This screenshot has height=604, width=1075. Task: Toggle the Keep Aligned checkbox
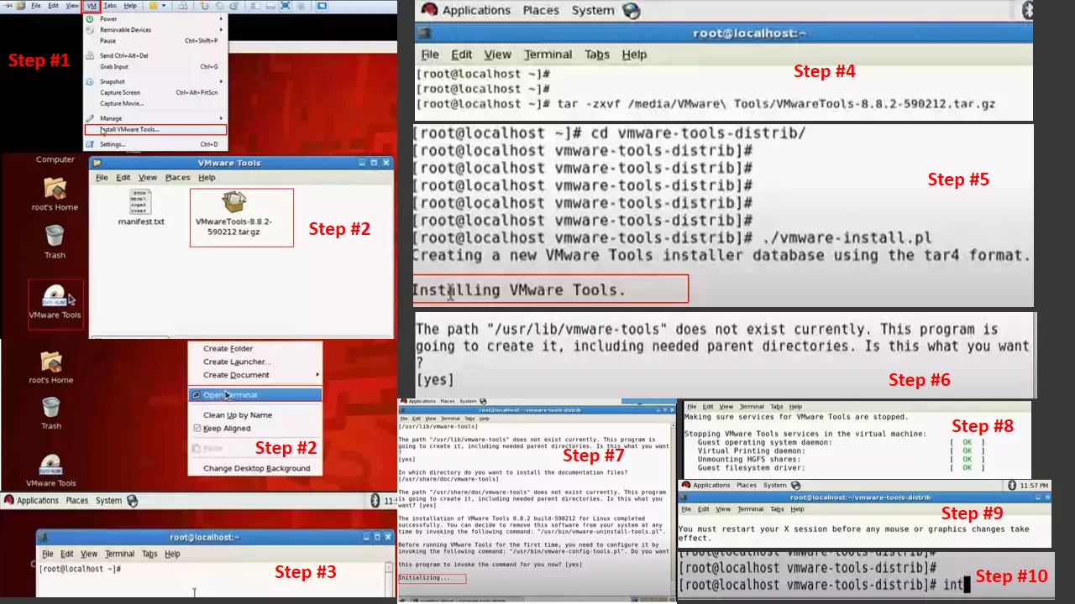click(x=197, y=429)
